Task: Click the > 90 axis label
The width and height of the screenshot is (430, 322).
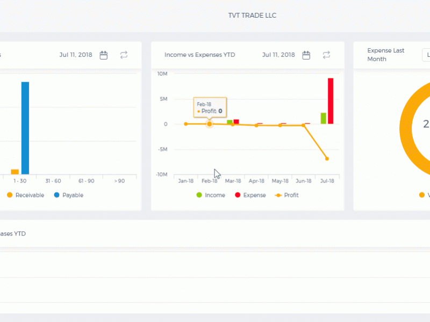Action: 119,181
